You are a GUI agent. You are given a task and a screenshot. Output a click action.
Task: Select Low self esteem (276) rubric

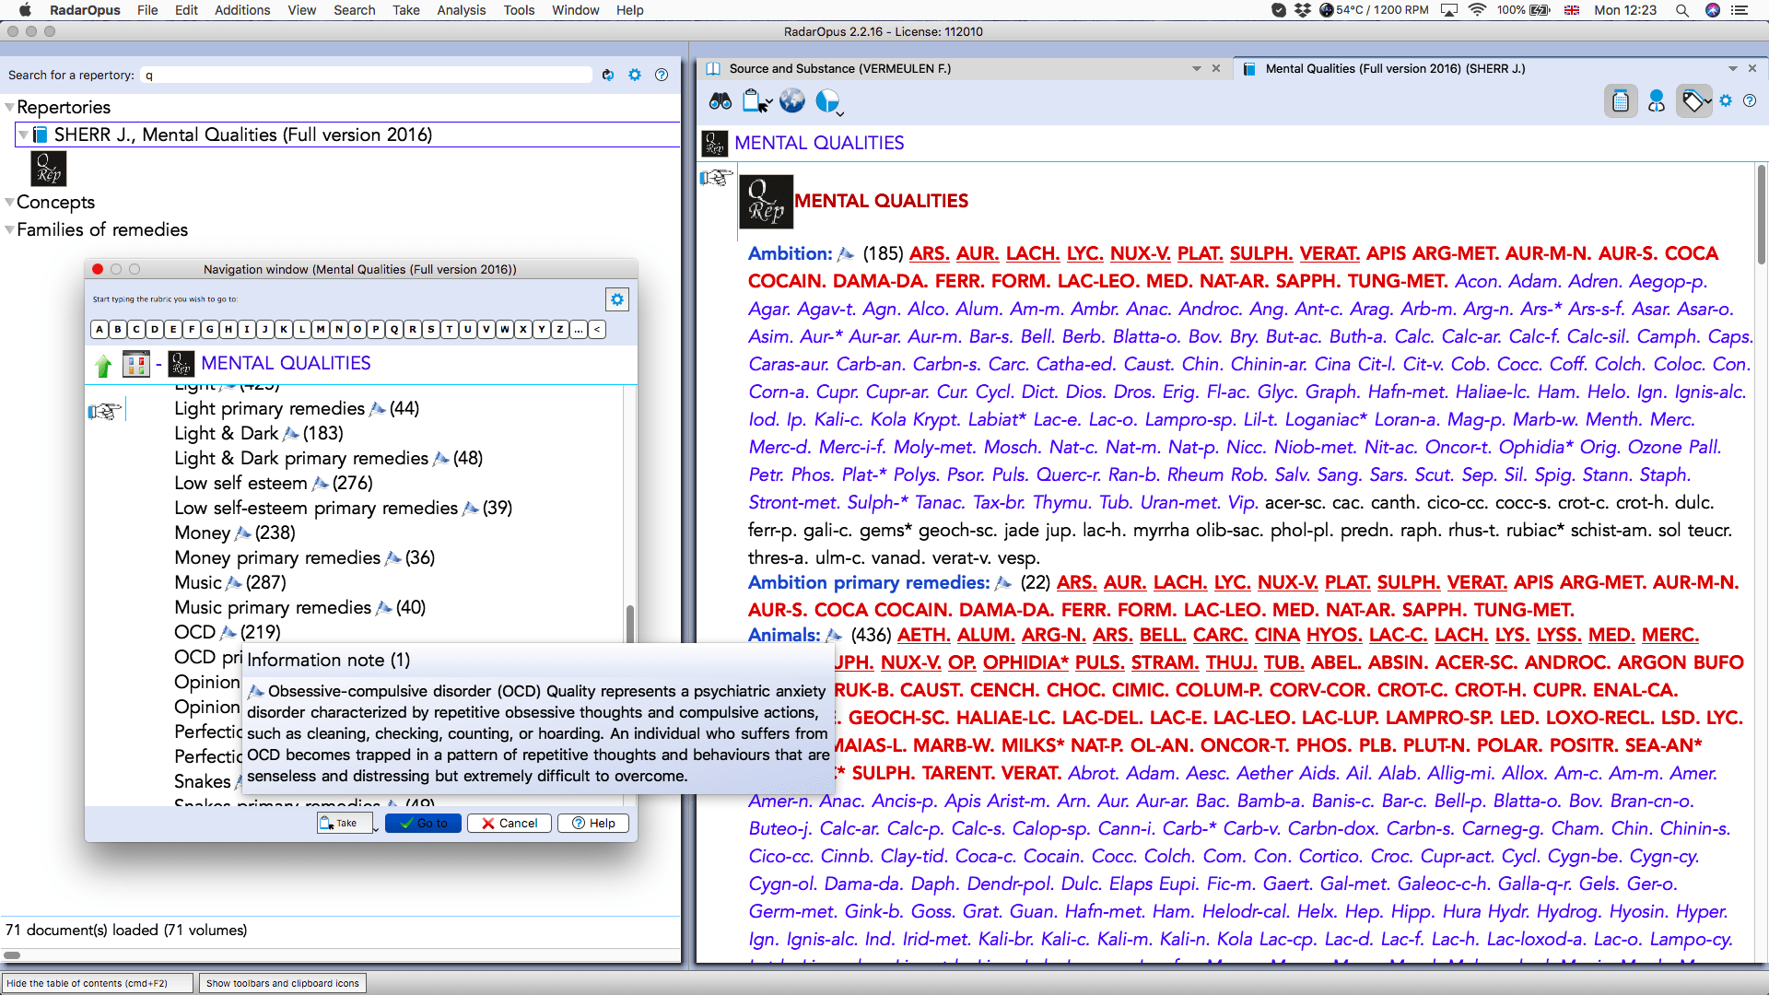click(x=274, y=484)
